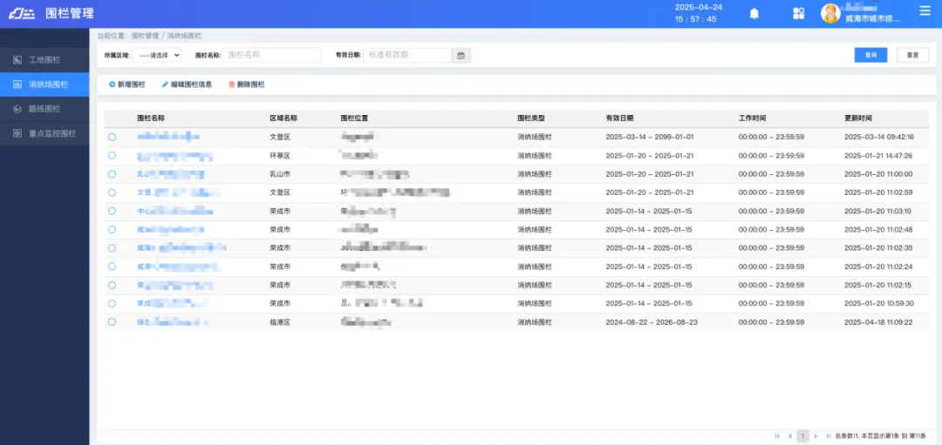Select the radio button for the 乳山市 row

pyautogui.click(x=112, y=174)
